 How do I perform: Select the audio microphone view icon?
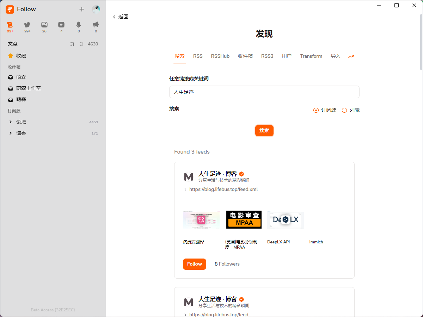click(x=79, y=25)
